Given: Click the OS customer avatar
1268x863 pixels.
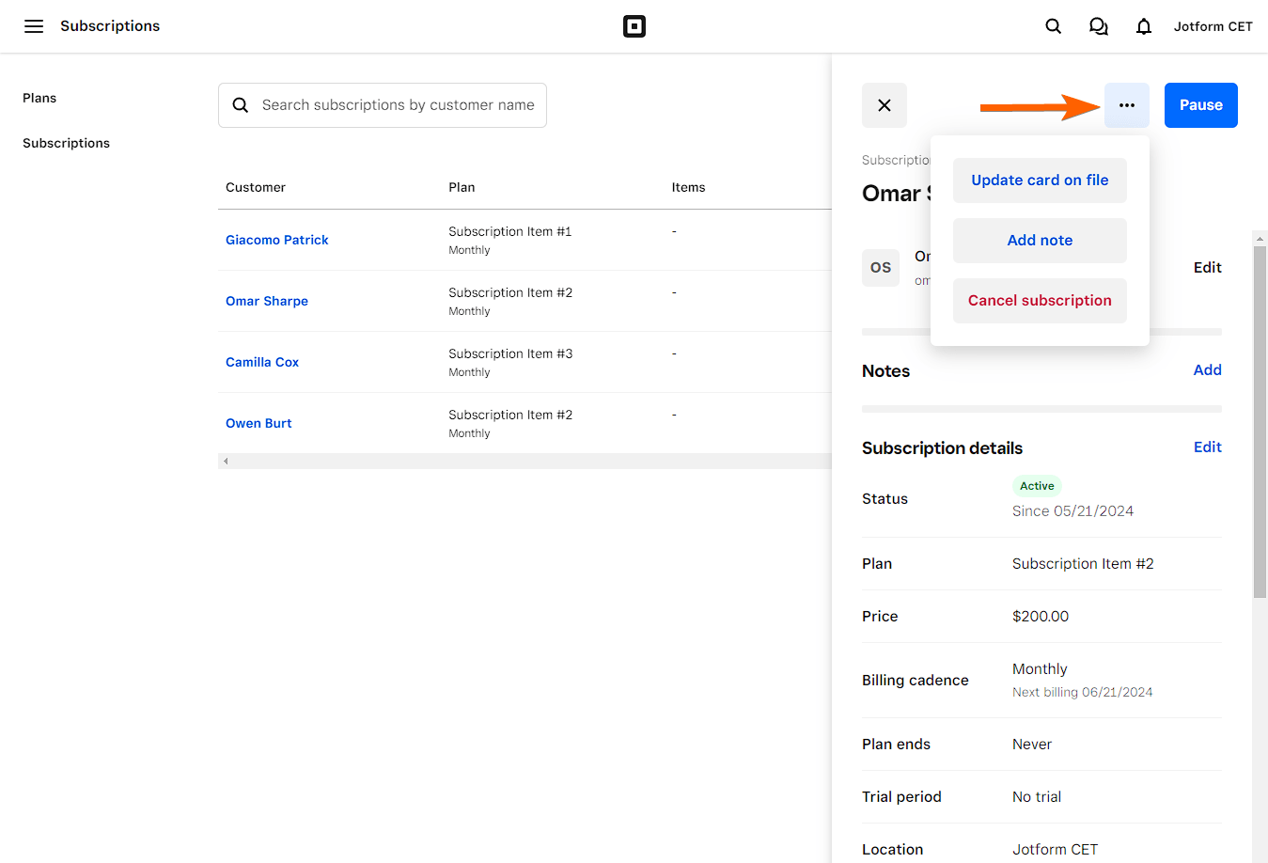Looking at the screenshot, I should pos(881,268).
